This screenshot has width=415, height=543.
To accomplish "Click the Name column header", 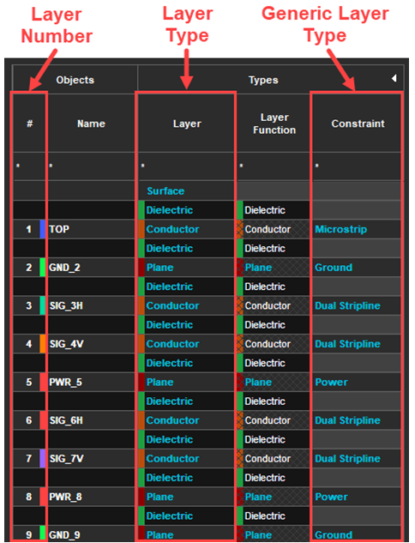I will (x=91, y=124).
